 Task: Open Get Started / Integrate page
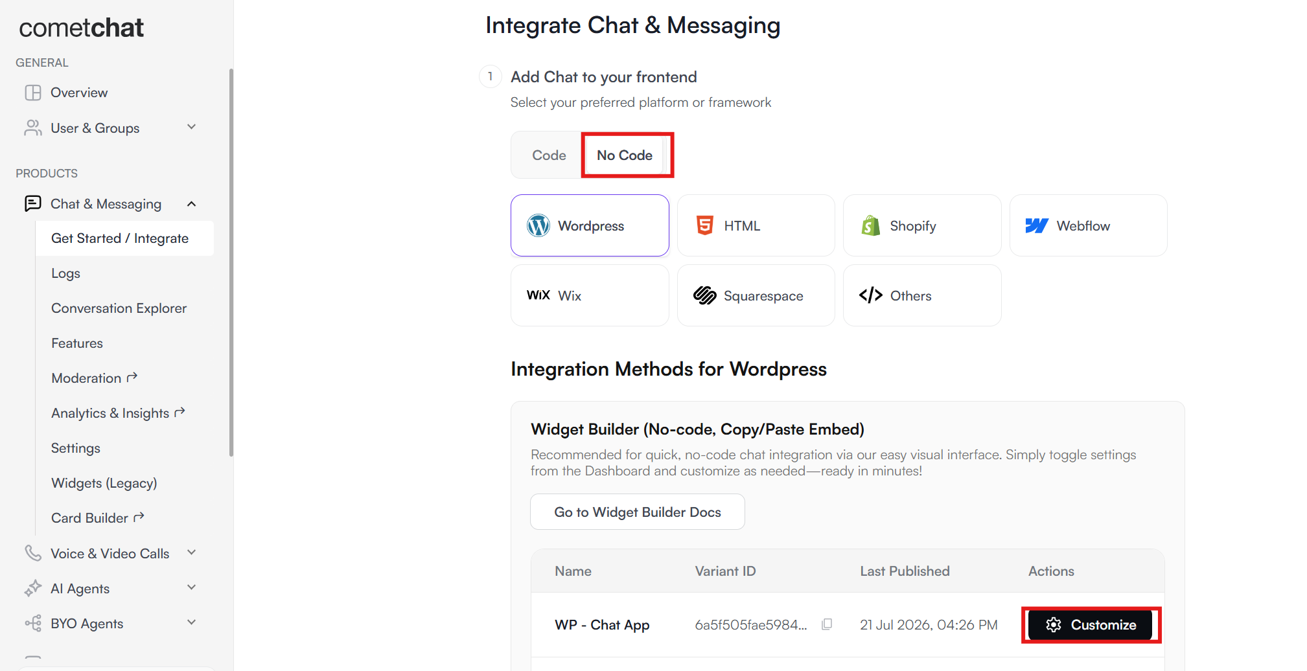124,238
